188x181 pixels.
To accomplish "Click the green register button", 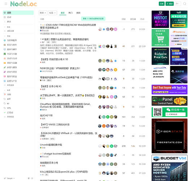I will (x=162, y=4).
